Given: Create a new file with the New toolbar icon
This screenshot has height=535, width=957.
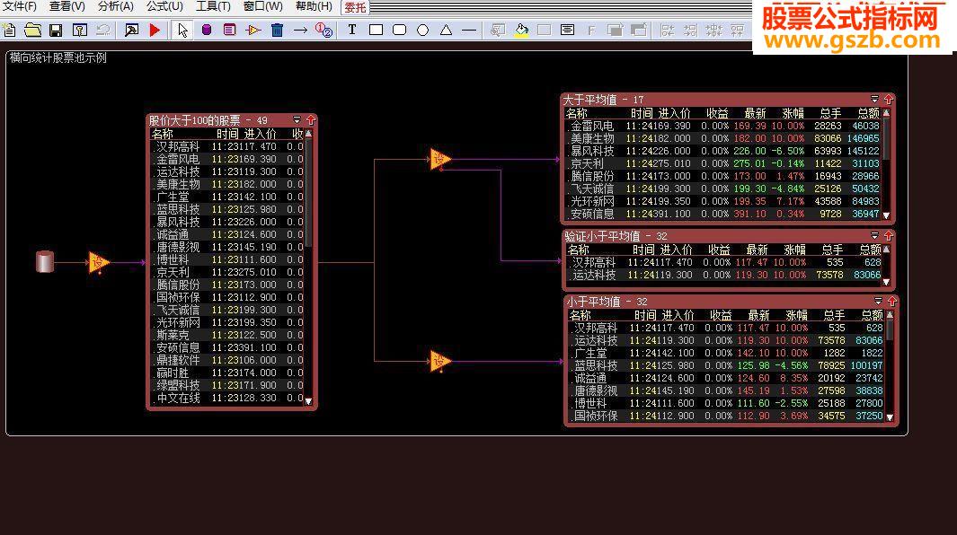Looking at the screenshot, I should [x=9, y=30].
